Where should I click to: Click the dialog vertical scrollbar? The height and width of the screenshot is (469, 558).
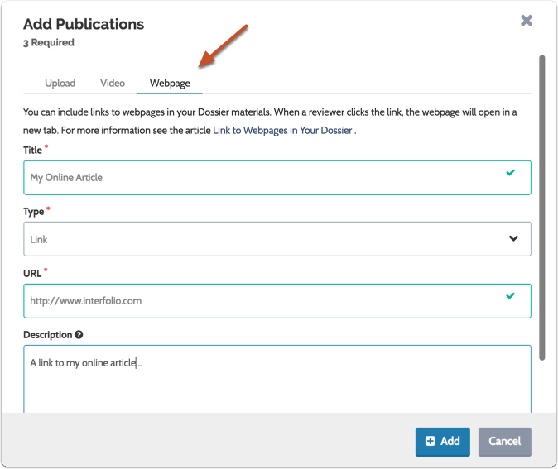[541, 208]
